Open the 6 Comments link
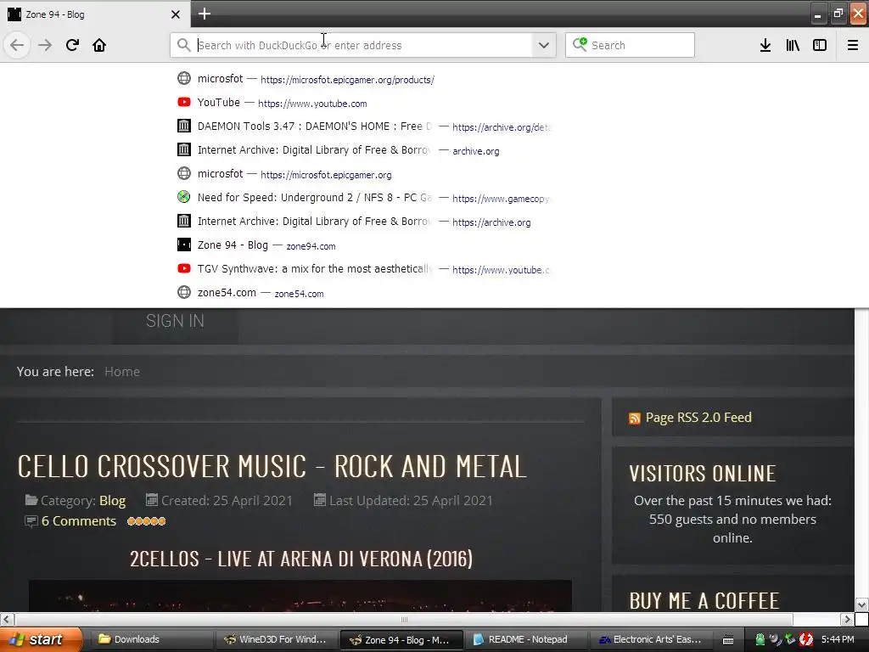Image resolution: width=869 pixels, height=652 pixels. pyautogui.click(x=79, y=521)
